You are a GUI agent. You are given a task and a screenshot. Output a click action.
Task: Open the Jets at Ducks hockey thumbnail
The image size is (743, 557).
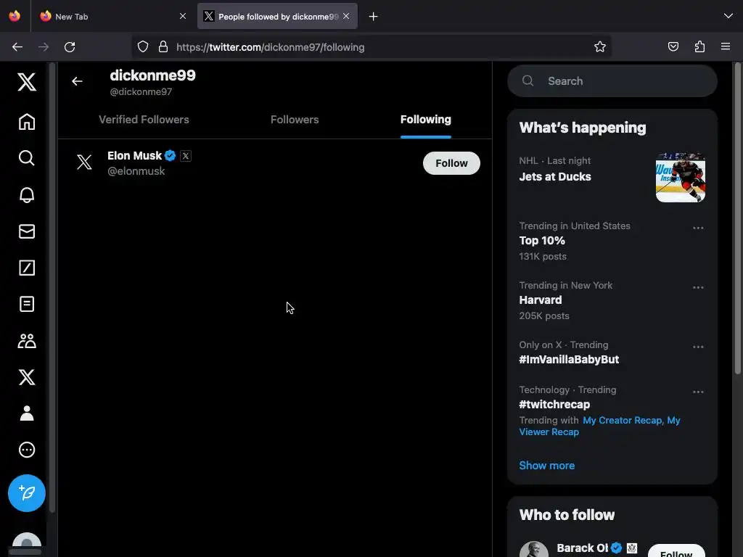[x=681, y=178]
